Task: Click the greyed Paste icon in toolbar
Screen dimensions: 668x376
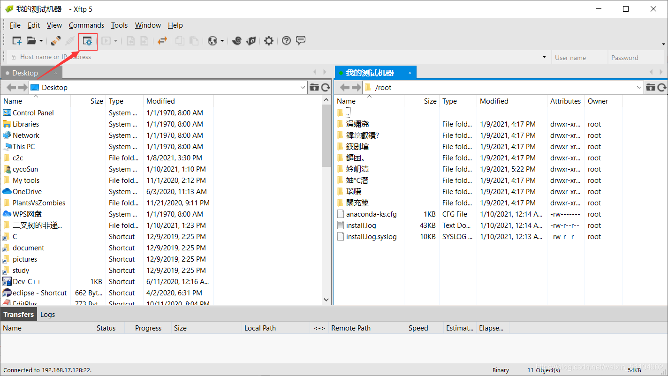Action: [x=194, y=41]
